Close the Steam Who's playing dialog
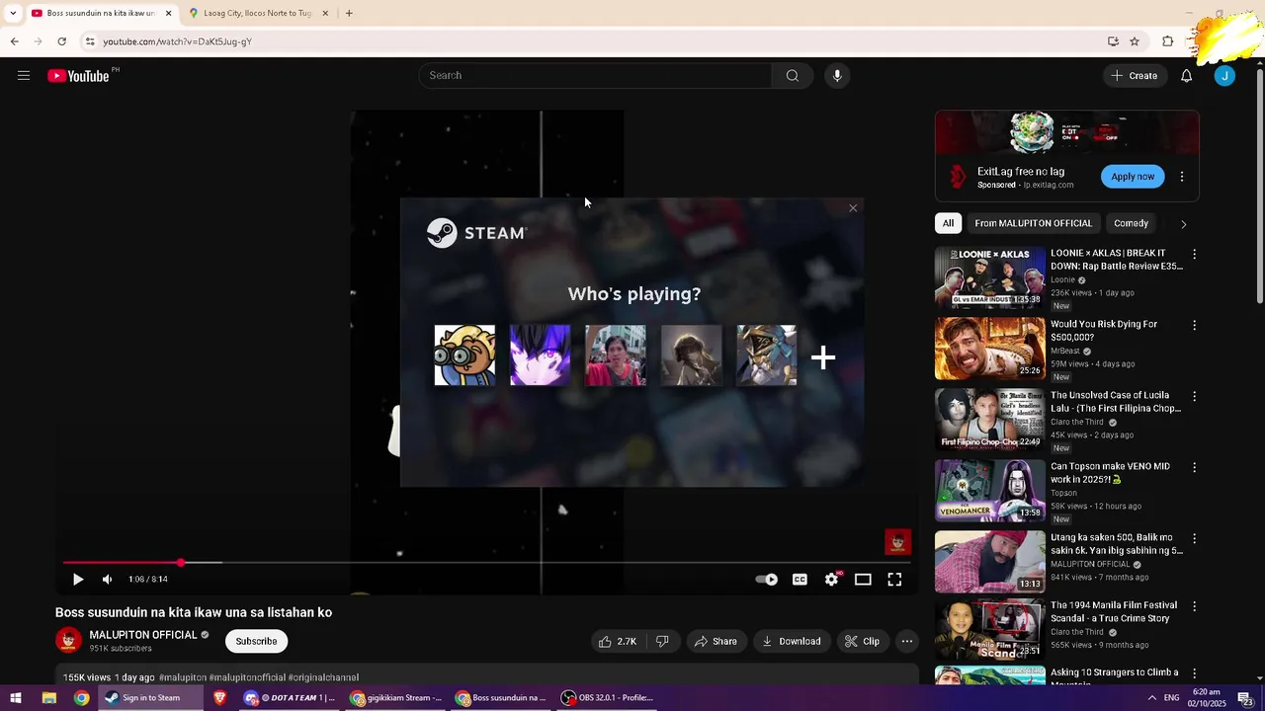The image size is (1265, 711). coord(853,207)
